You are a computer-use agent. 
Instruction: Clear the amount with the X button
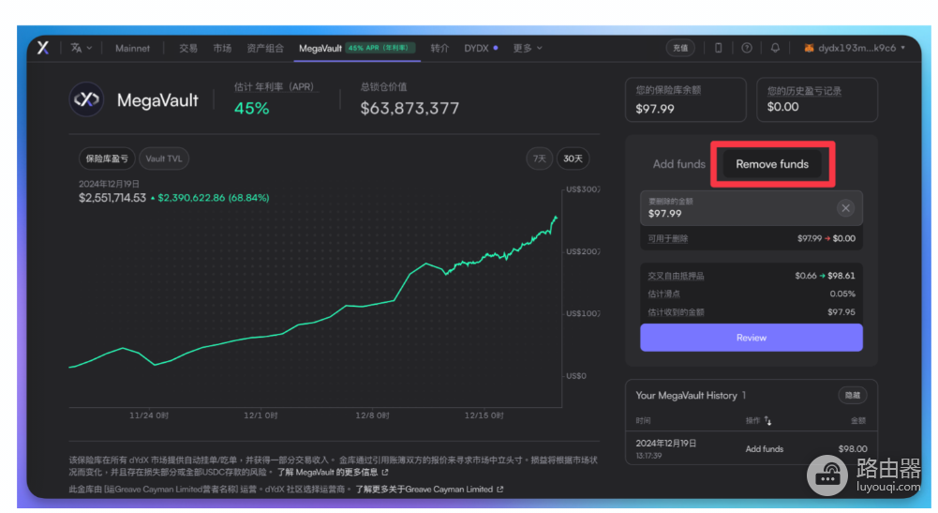(846, 208)
